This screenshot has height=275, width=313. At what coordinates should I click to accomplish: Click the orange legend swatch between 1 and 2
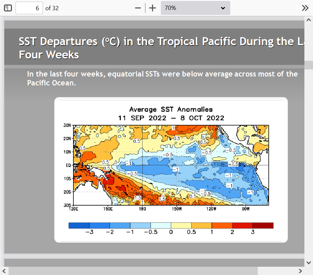(x=222, y=225)
